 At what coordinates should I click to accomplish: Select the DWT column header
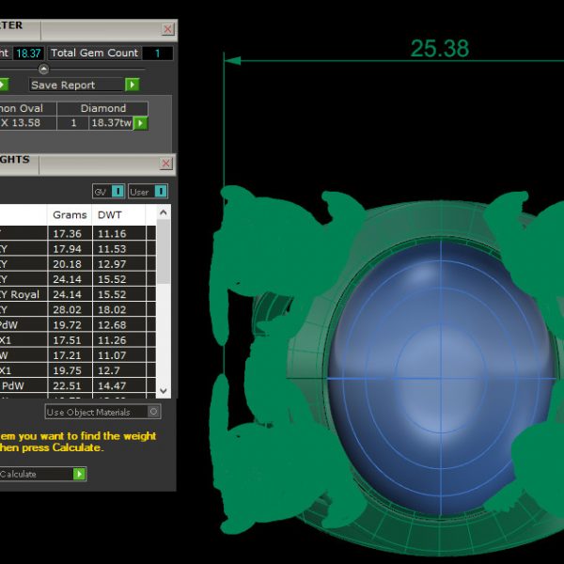click(x=111, y=215)
